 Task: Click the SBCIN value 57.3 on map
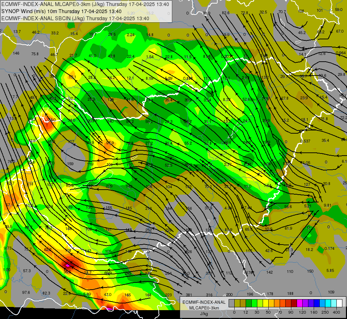(x=27, y=271)
